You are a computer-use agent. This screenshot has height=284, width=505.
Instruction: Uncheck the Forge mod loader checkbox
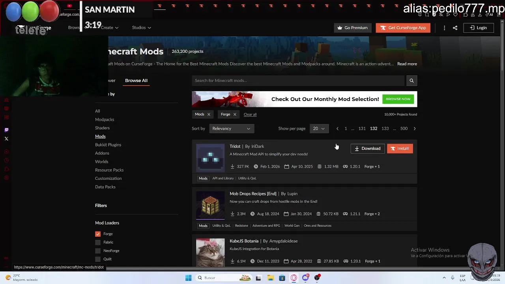pos(98,234)
